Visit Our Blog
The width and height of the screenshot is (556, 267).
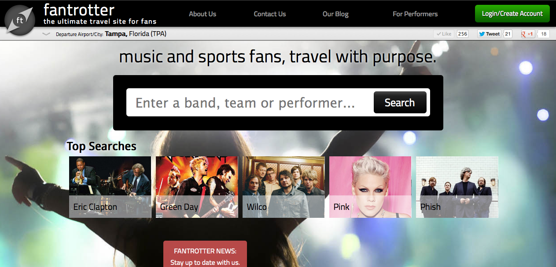point(335,14)
